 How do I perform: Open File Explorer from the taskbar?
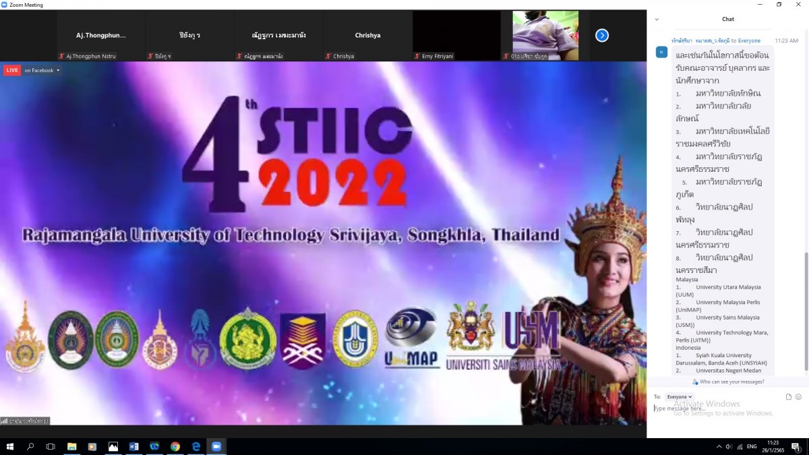(x=71, y=446)
